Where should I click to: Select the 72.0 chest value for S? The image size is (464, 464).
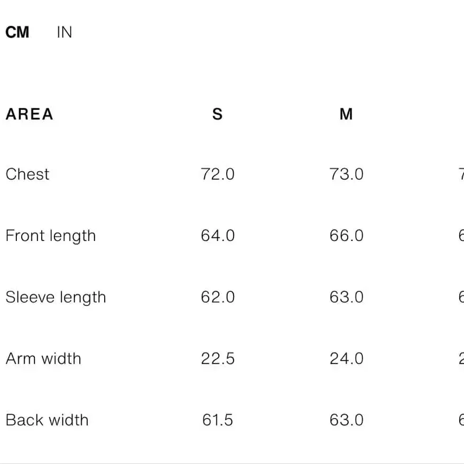point(217,174)
